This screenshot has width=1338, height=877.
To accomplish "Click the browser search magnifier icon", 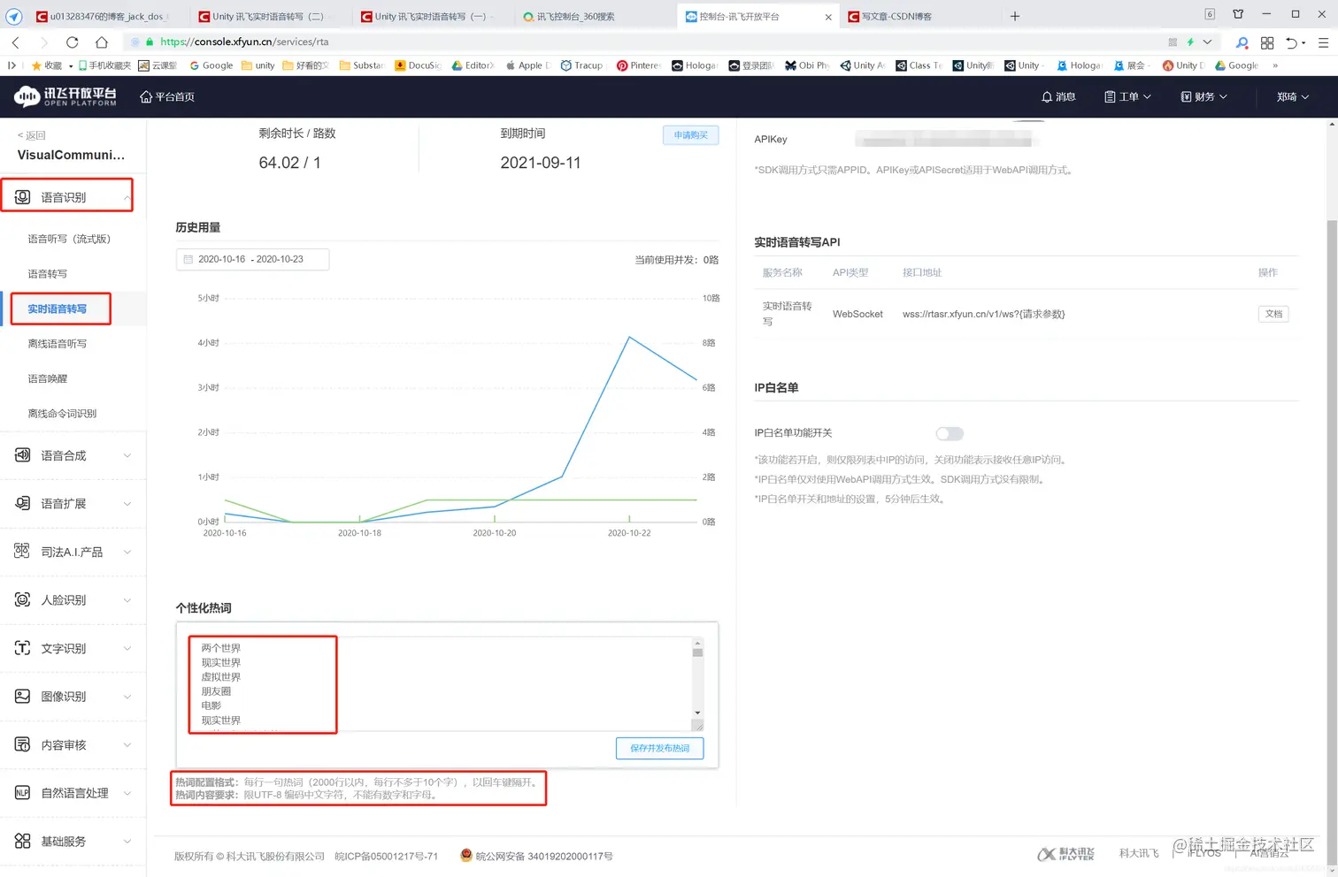I will coord(1242,42).
